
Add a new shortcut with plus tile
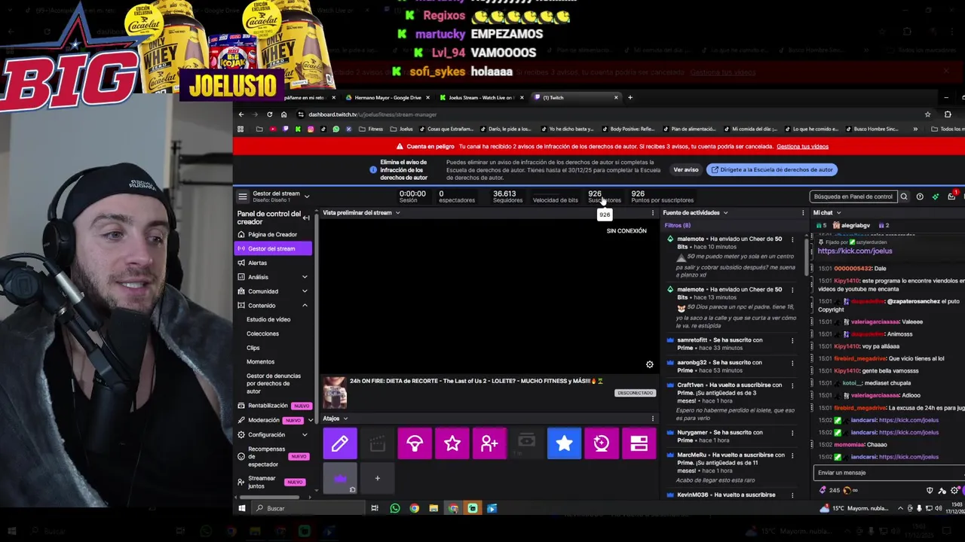(x=377, y=479)
